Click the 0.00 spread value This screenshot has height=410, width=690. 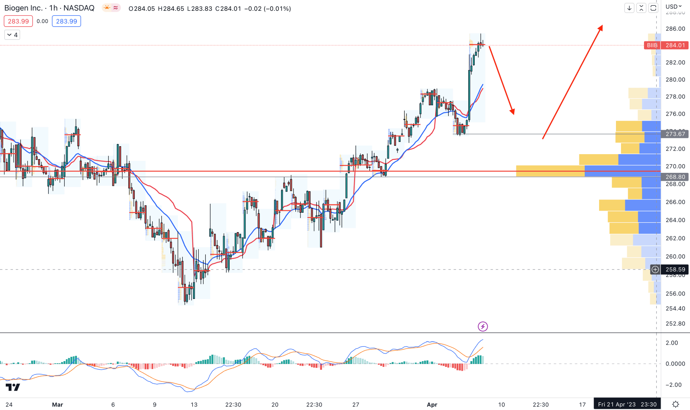click(42, 21)
